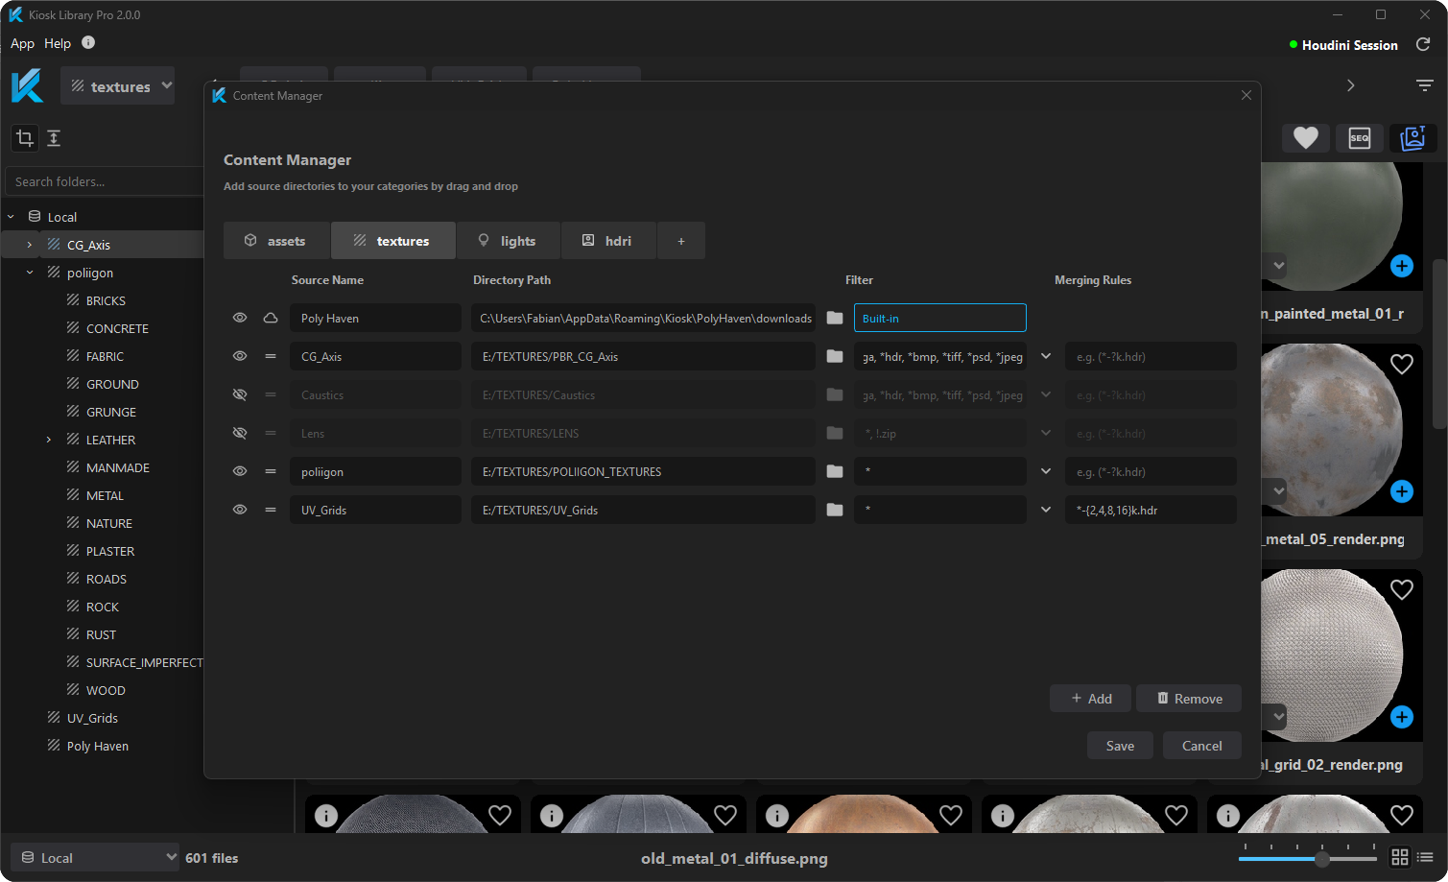Switch to the lights tab
The image size is (1448, 882).
(508, 240)
